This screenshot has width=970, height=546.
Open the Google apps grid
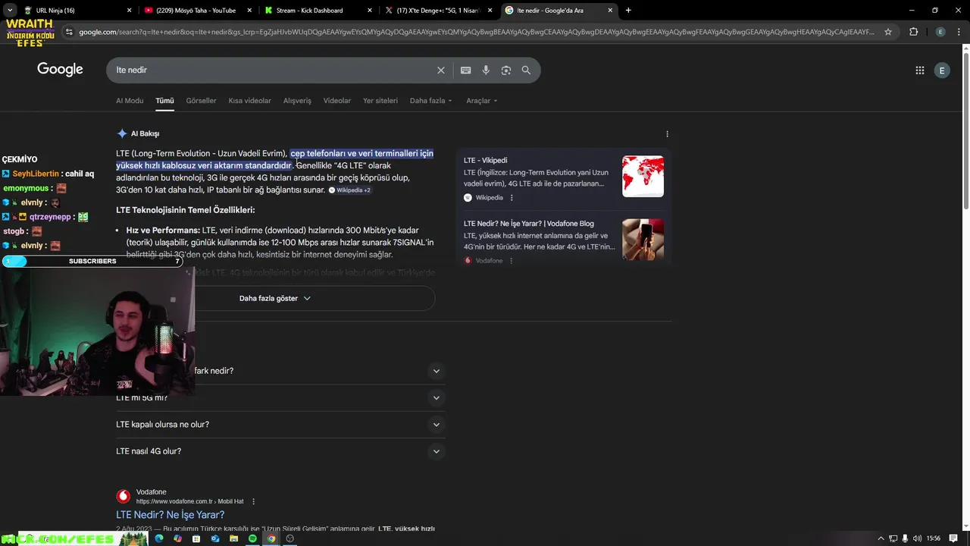[x=920, y=71]
